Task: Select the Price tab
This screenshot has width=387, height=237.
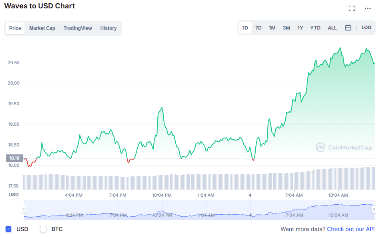Action: tap(15, 28)
